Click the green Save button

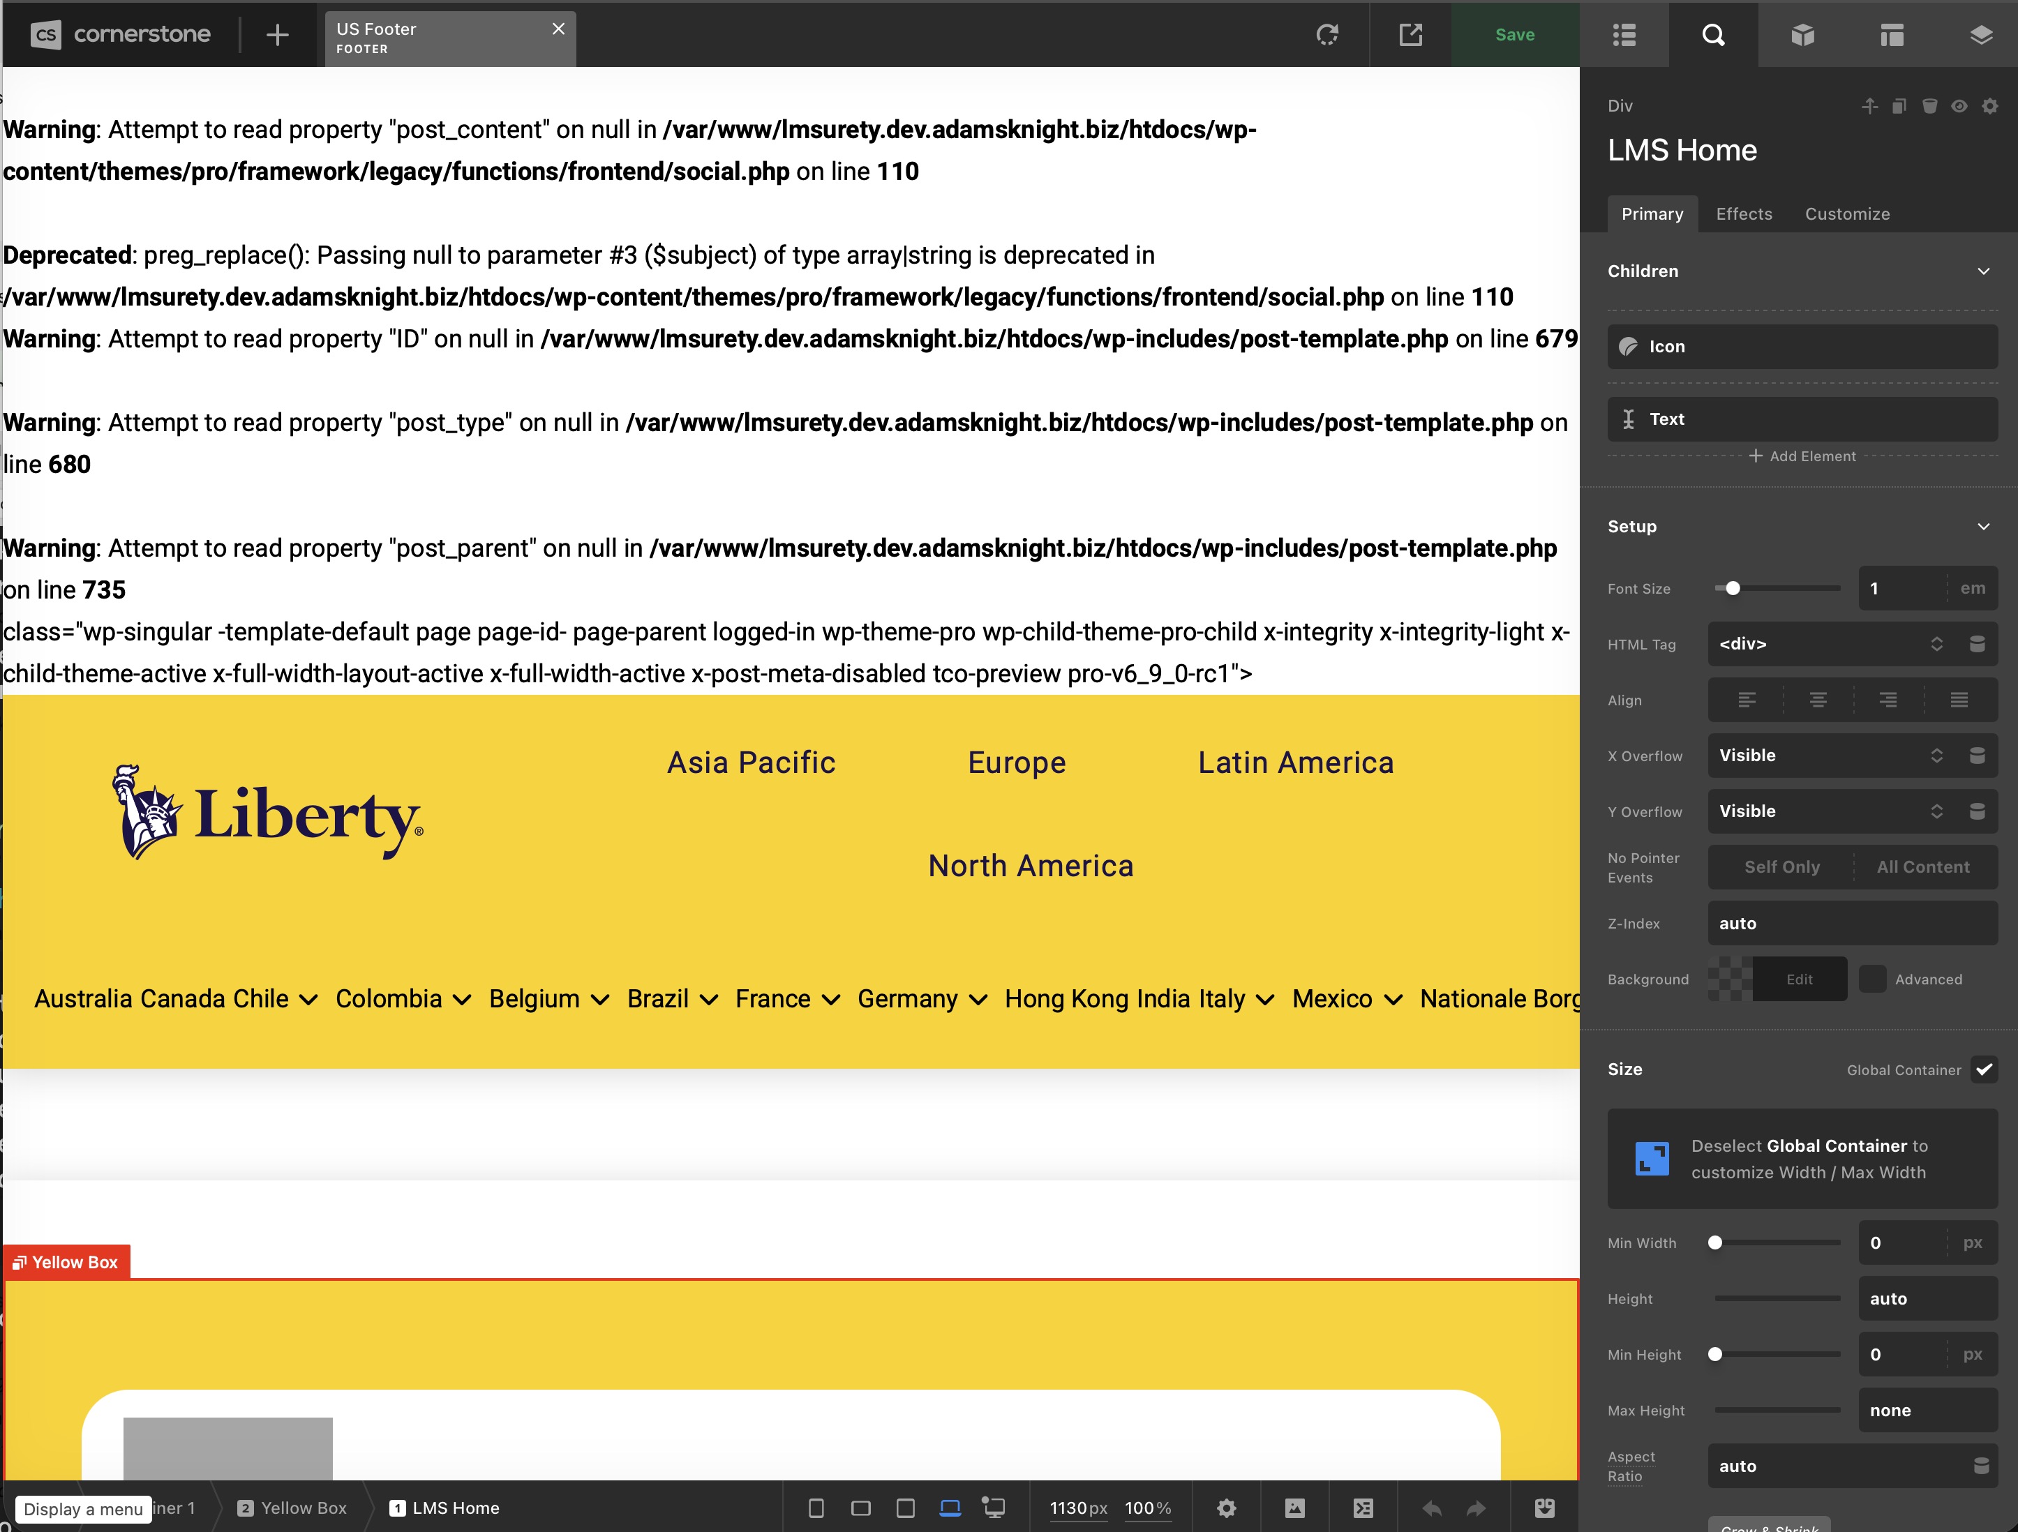(1514, 35)
